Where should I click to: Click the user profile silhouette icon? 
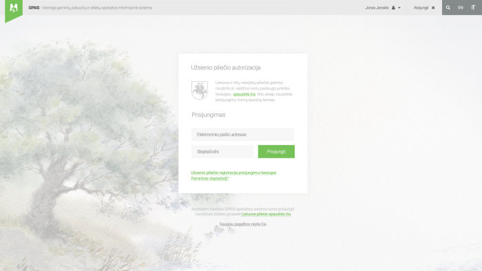click(x=393, y=8)
